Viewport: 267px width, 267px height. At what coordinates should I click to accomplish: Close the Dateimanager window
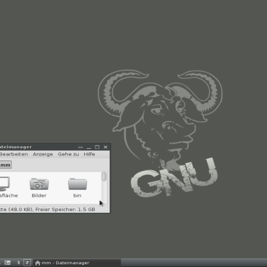tap(105, 147)
